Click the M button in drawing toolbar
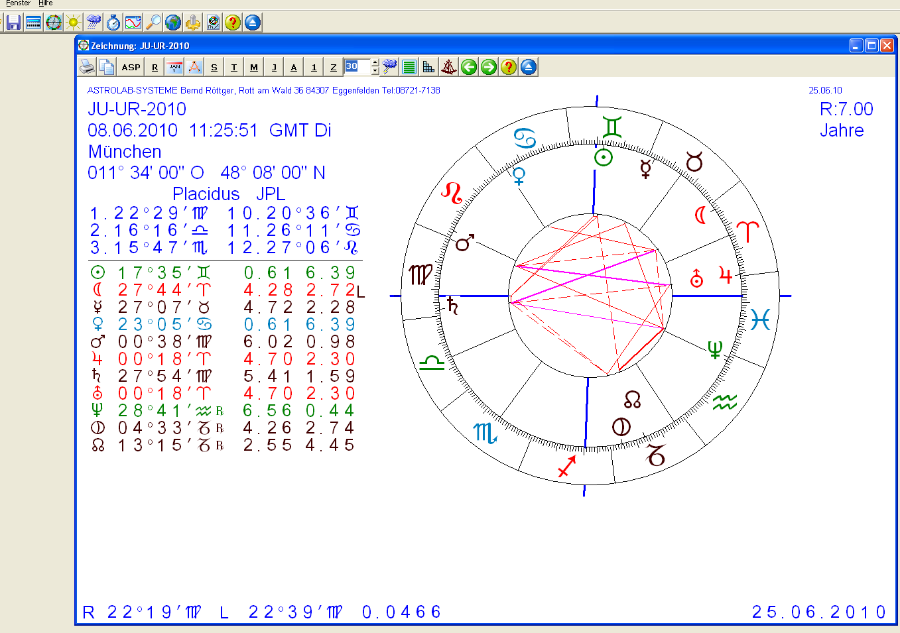Screen dimensions: 900x633 tap(254, 67)
